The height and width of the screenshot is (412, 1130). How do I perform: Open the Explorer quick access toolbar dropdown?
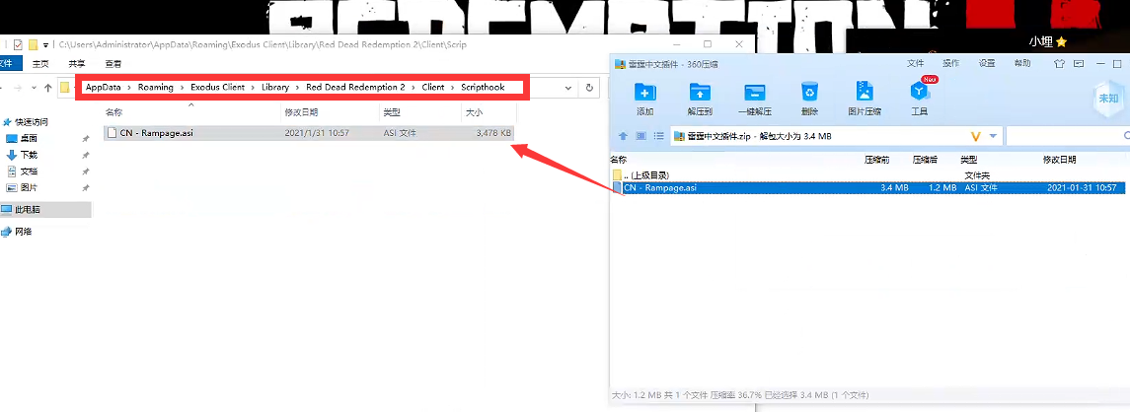[45, 45]
